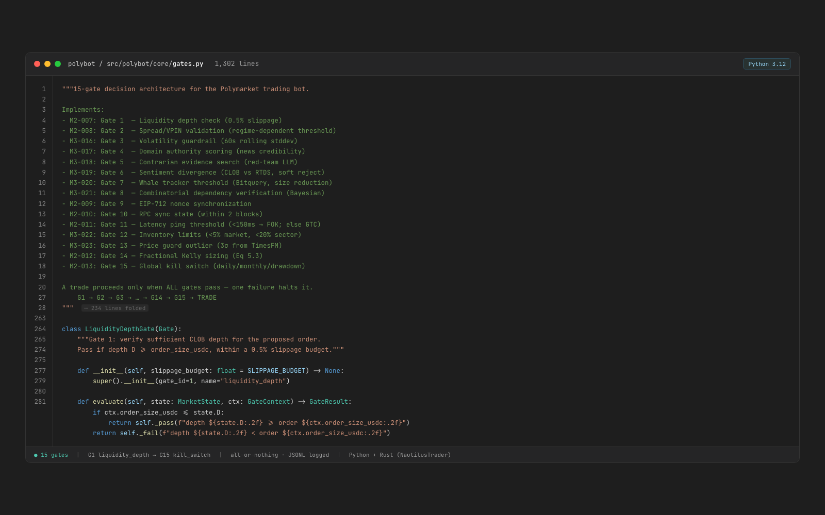This screenshot has width=825, height=515.
Task: Click the 'gates.py' file name in breadcrumb
Action: coord(188,64)
